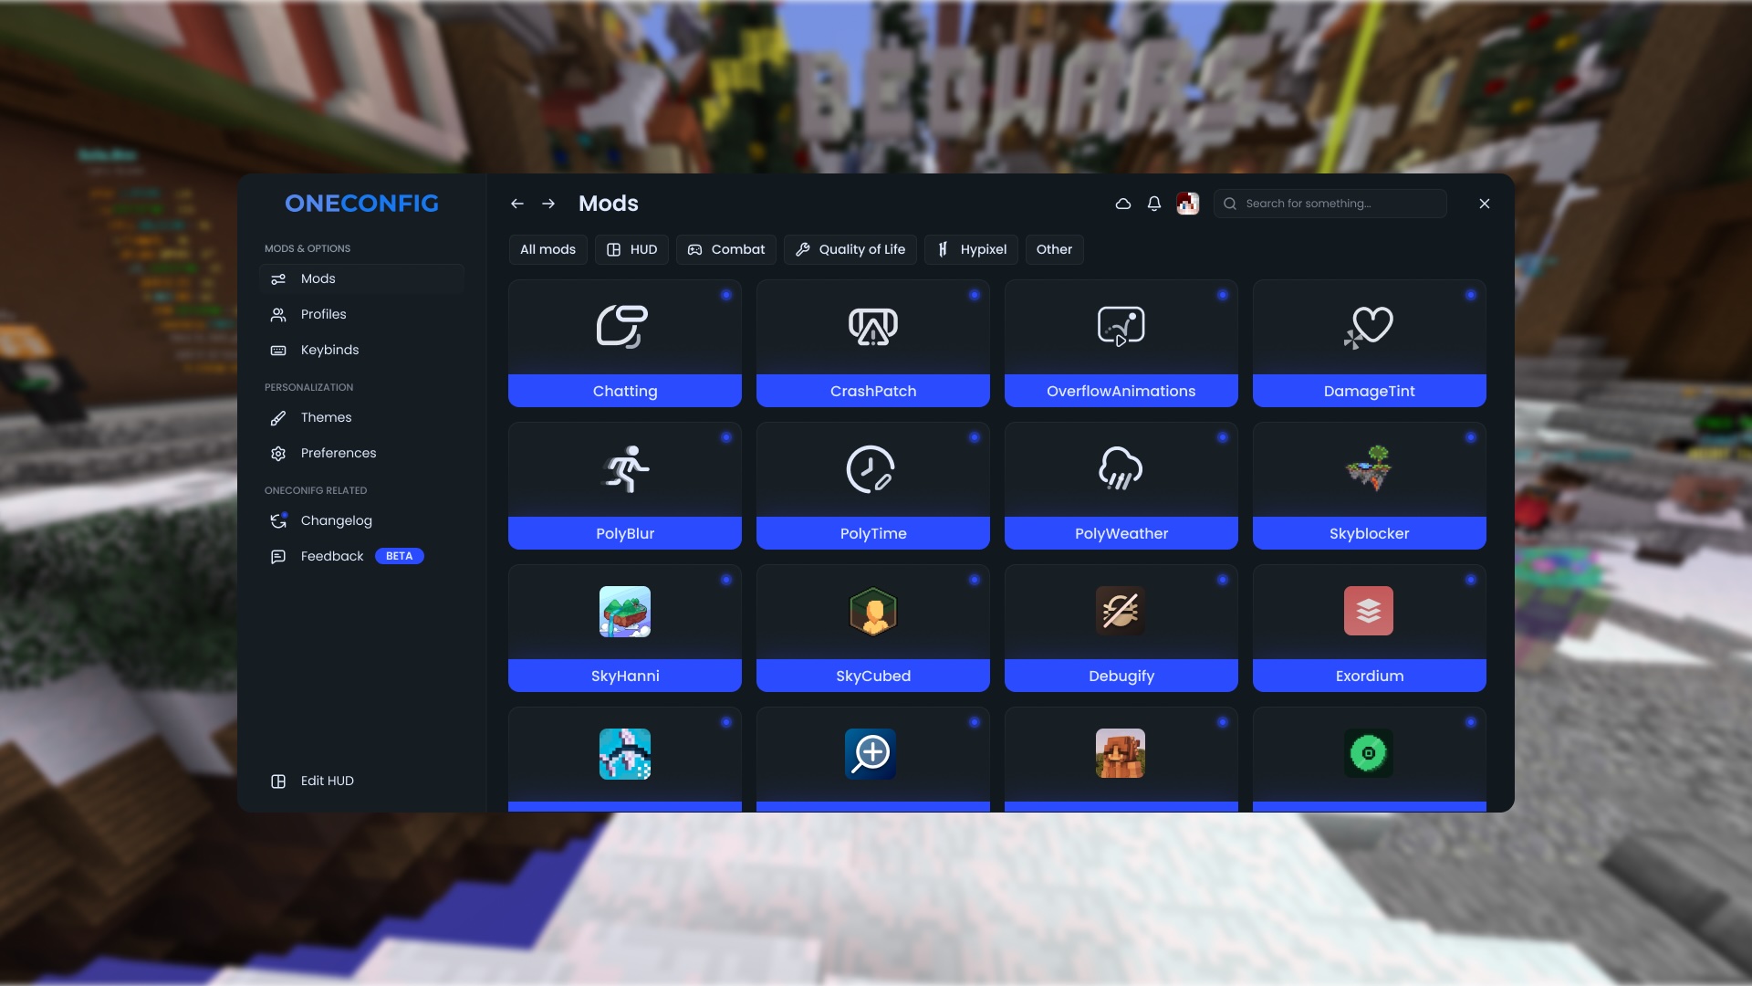Screen dimensions: 1752x986
Task: Open Keybinds in the sidebar
Action: pyautogui.click(x=361, y=350)
